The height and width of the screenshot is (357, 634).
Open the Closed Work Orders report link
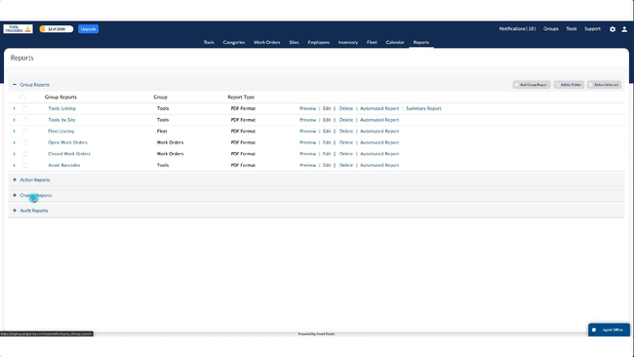click(x=69, y=154)
